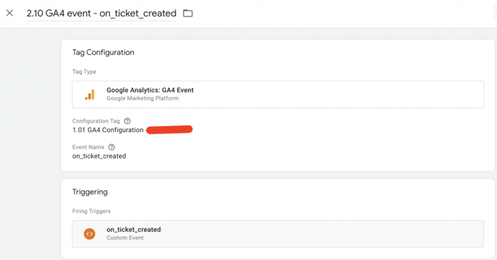The image size is (497, 260).
Task: Click the 'Event Name' label
Action: (88, 147)
